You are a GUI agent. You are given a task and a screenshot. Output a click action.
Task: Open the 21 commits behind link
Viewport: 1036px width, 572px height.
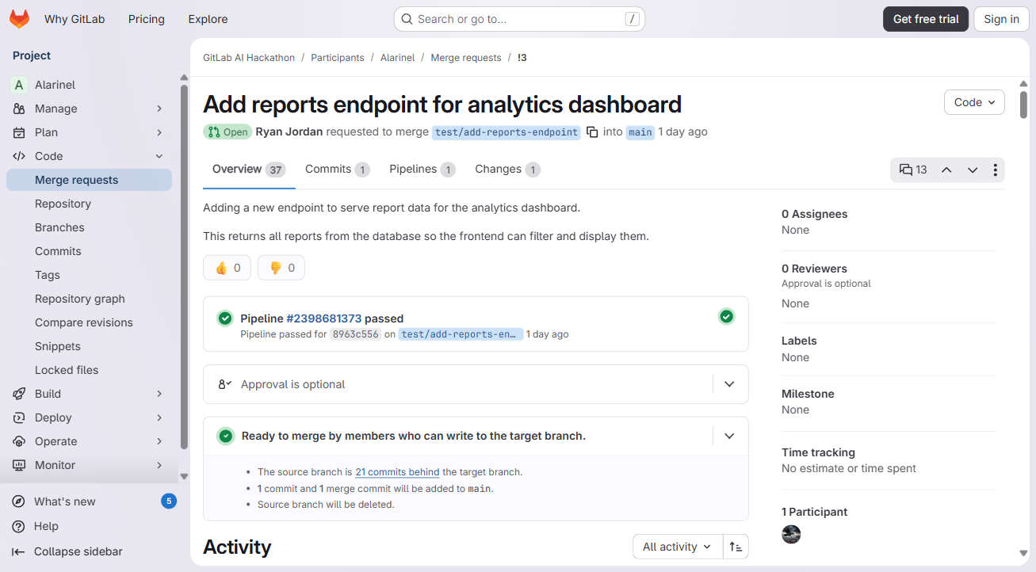coord(397,472)
